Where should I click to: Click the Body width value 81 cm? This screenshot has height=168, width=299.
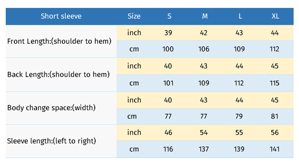coord(275,116)
